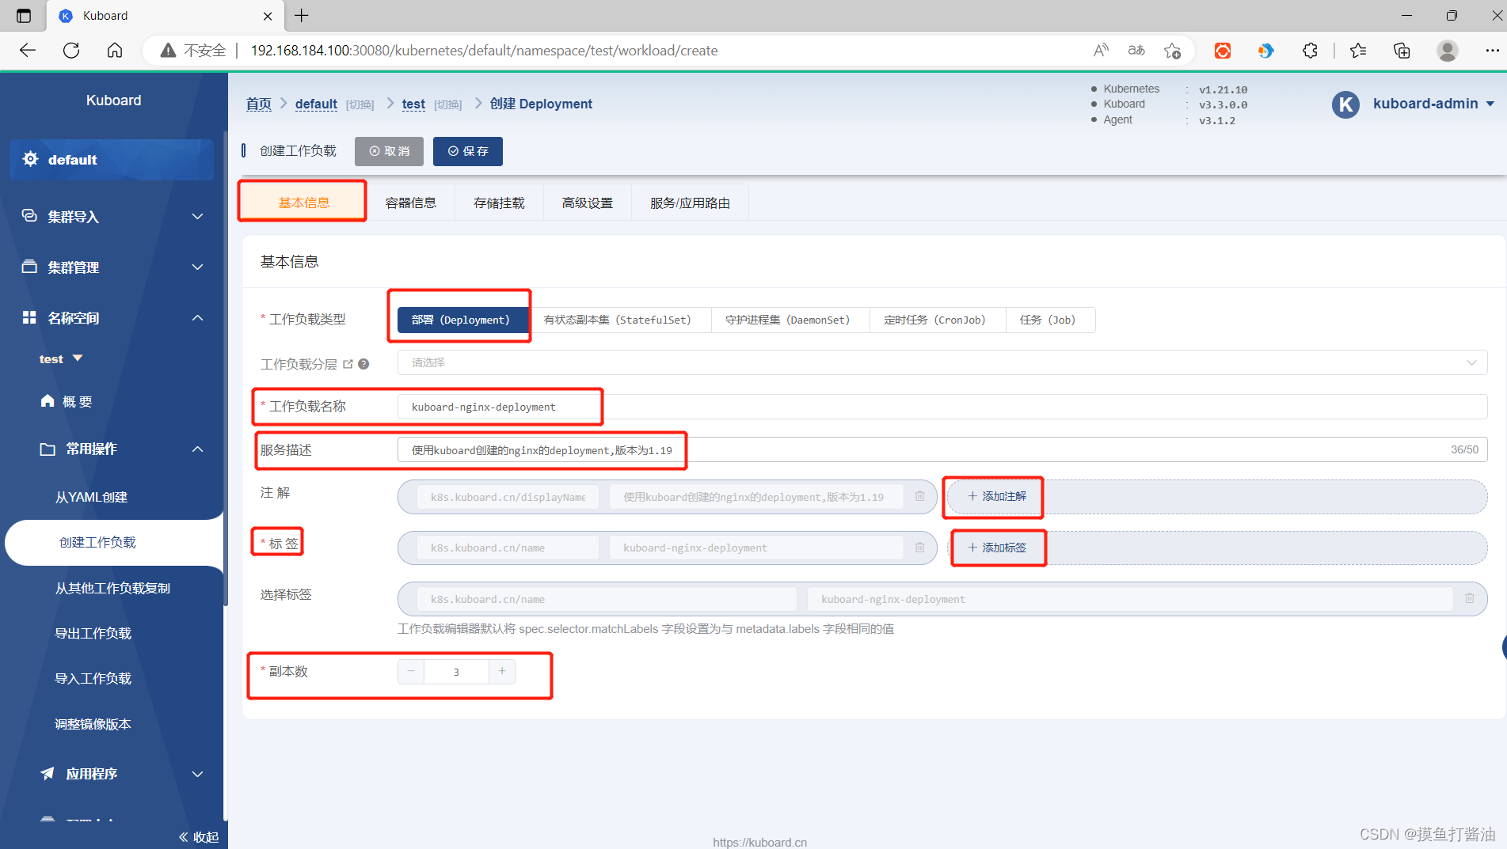1507x849 pixels.
Task: Click the 服务描述 input field
Action: click(942, 449)
